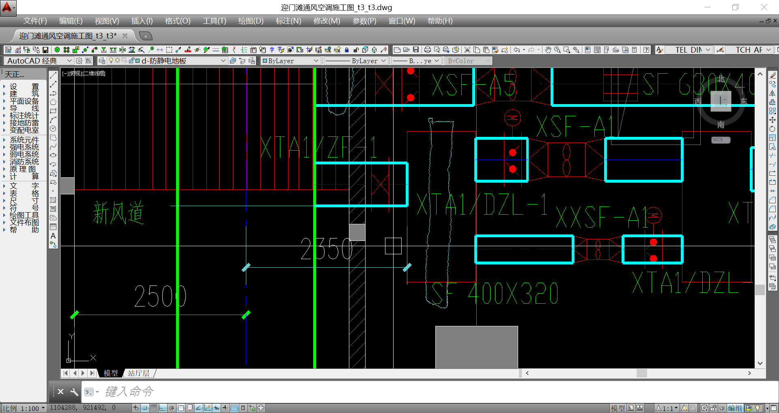
Task: Toggle the layer freeze sun icon
Action: tap(118, 61)
